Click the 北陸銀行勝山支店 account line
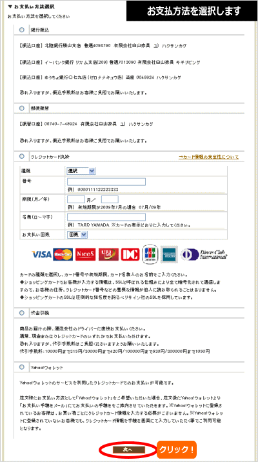Screen dimensions: 258x462 pyautogui.click(x=103, y=46)
